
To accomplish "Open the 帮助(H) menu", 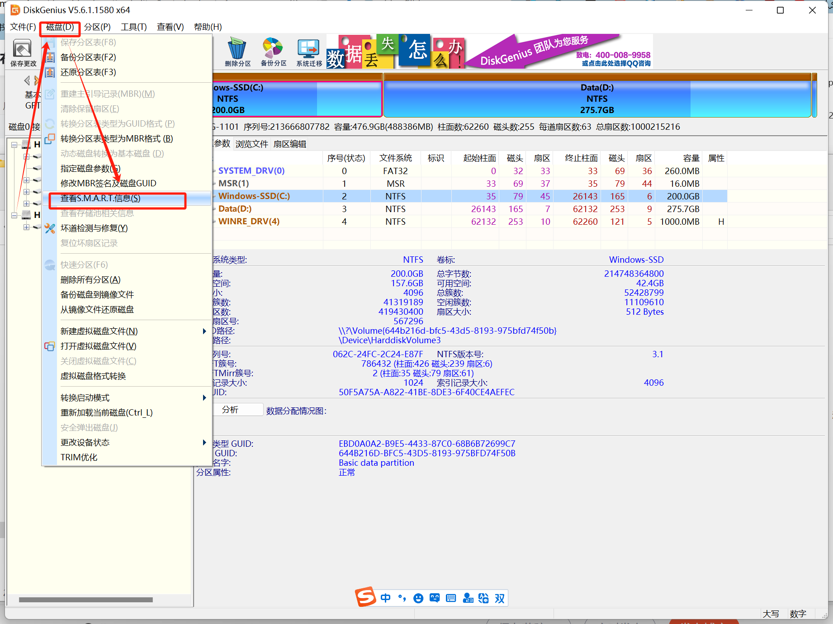I will pos(208,27).
